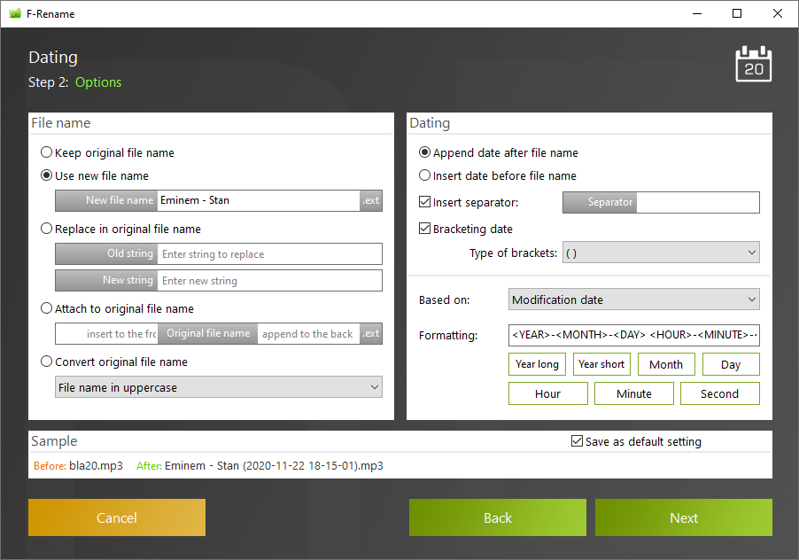The image size is (799, 560).
Task: Click the F-Rename app icon in title bar
Action: 15,14
